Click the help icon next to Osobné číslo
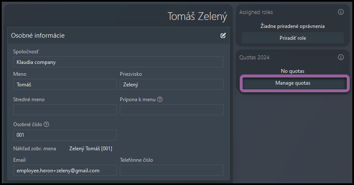The height and width of the screenshot is (185, 354). (x=46, y=124)
